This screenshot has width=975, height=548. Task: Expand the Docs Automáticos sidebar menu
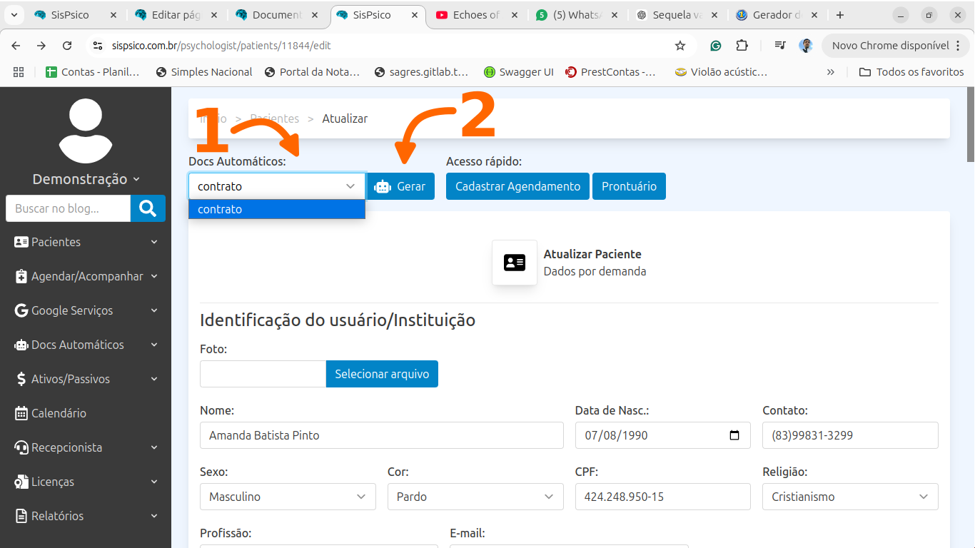(86, 345)
